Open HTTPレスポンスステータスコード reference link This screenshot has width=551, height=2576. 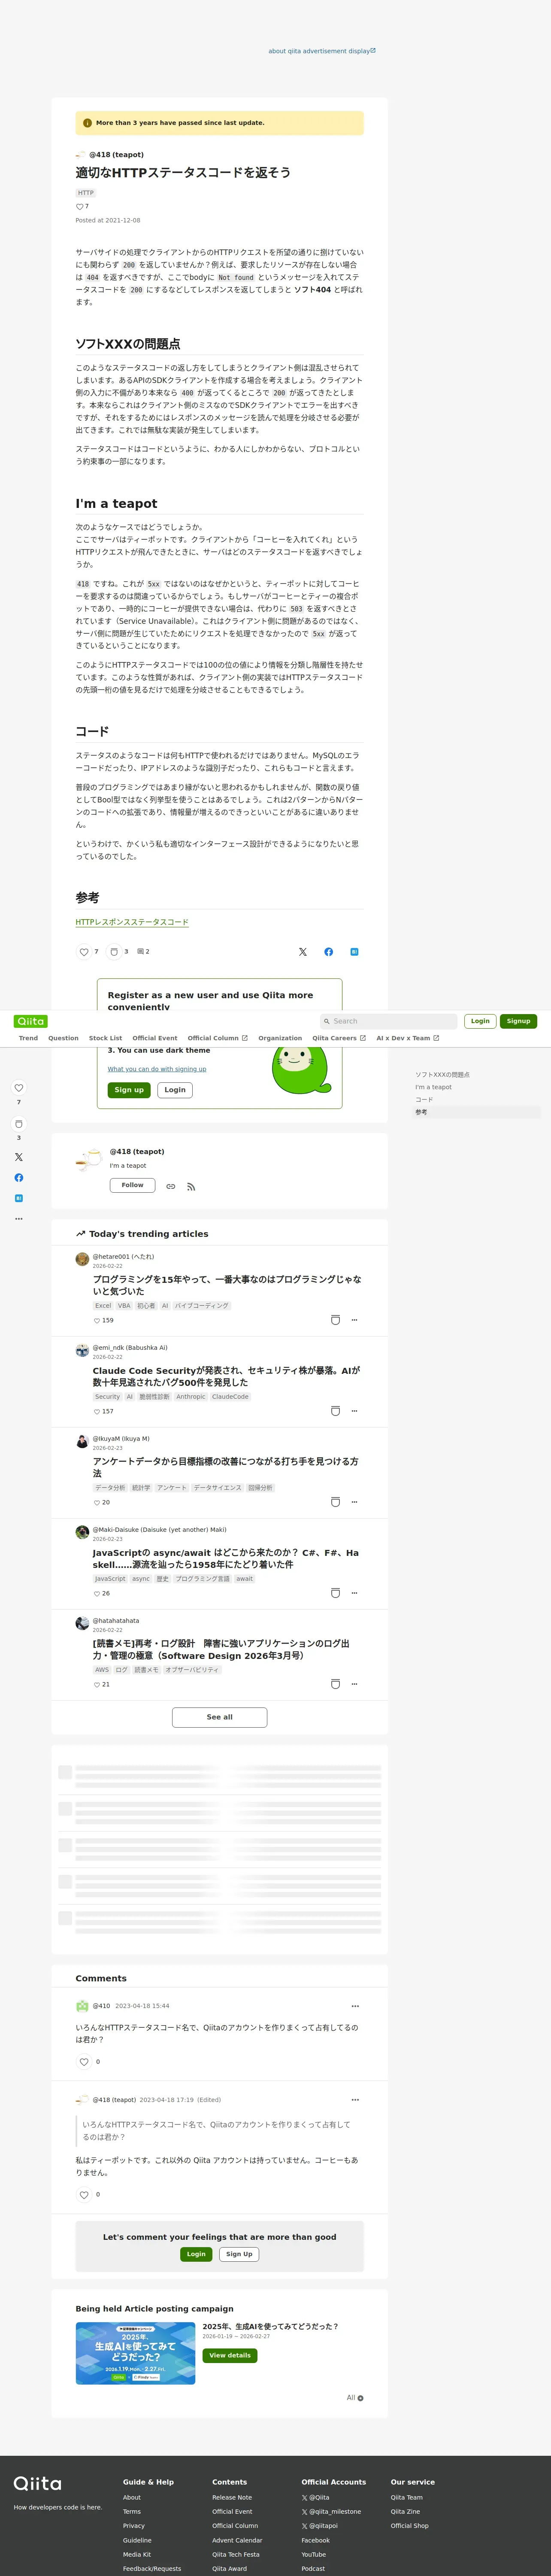132,922
